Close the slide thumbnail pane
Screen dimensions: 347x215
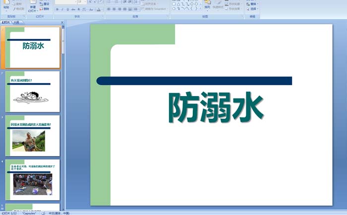click(62, 22)
